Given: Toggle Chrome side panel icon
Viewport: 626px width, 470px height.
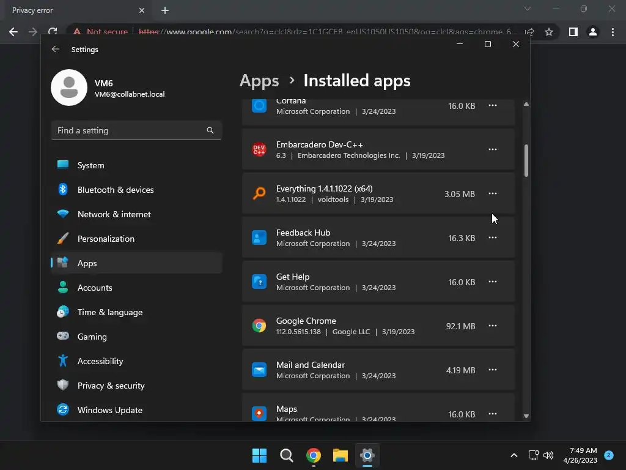Looking at the screenshot, I should 573,32.
